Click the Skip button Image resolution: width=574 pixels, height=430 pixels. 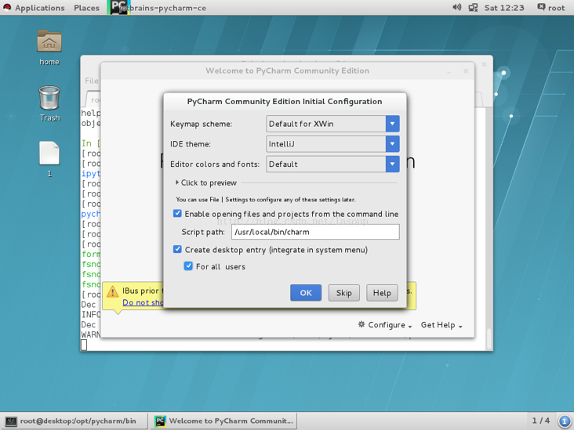343,292
